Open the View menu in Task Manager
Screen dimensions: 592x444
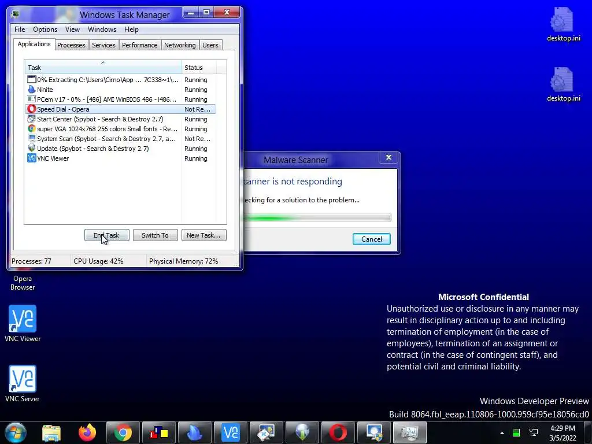(x=72, y=29)
